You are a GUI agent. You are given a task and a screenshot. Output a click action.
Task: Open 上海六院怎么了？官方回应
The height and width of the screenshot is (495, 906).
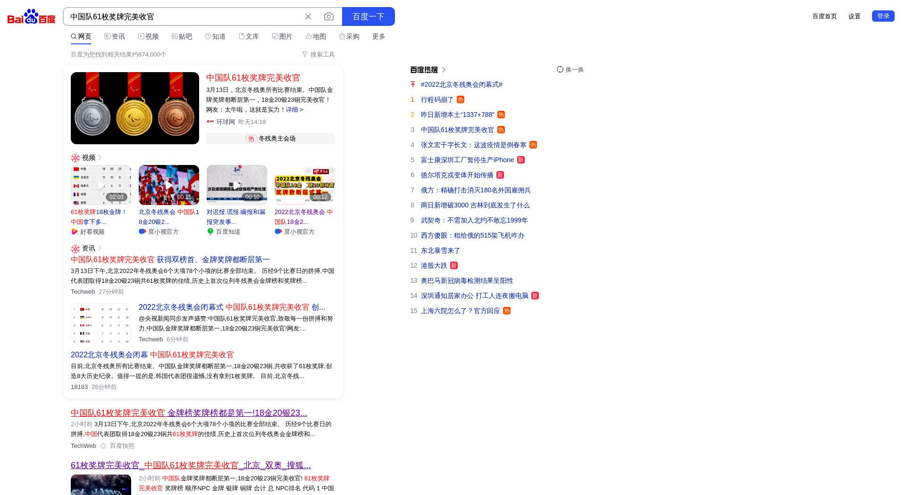461,311
